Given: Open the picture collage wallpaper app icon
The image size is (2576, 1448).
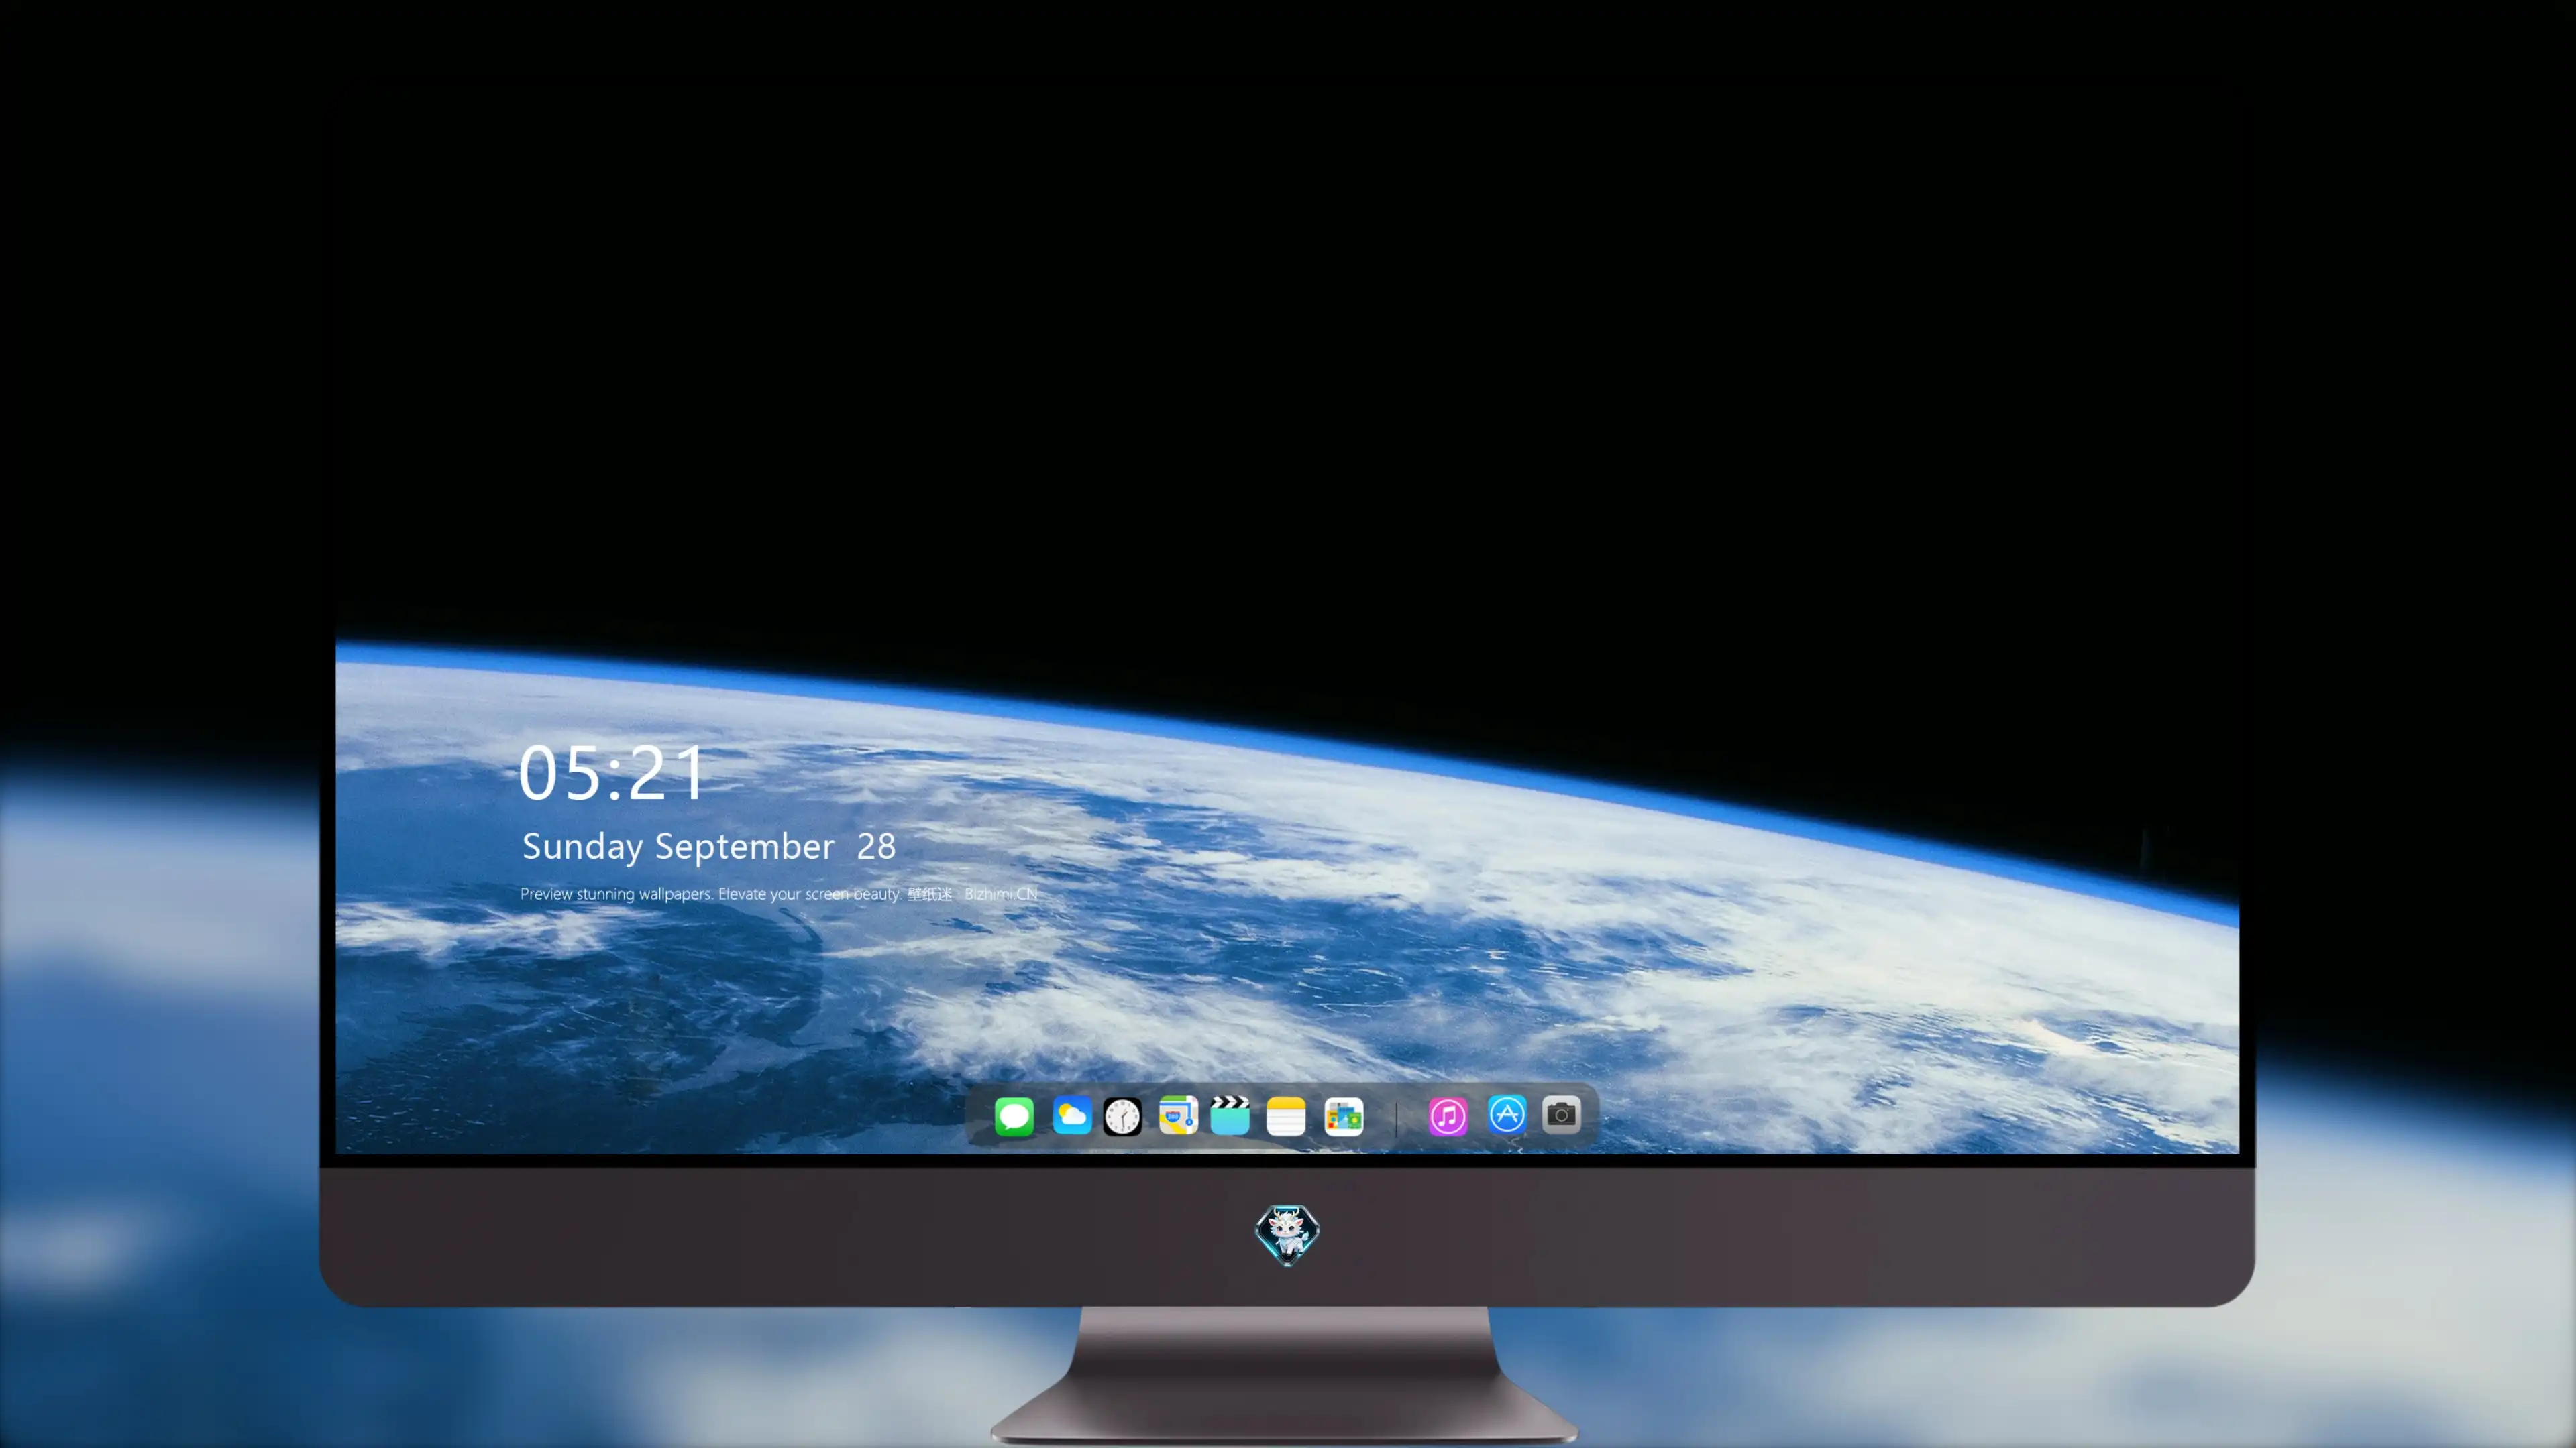Looking at the screenshot, I should [x=1344, y=1116].
